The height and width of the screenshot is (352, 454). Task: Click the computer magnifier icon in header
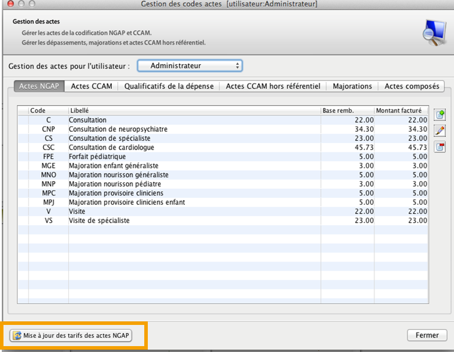coord(435,34)
